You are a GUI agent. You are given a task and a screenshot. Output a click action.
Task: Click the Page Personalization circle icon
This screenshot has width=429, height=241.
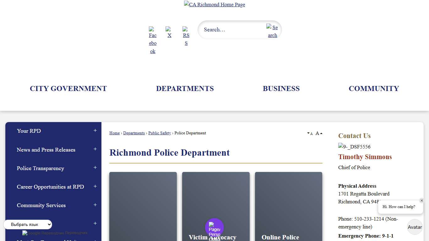pyautogui.click(x=215, y=227)
